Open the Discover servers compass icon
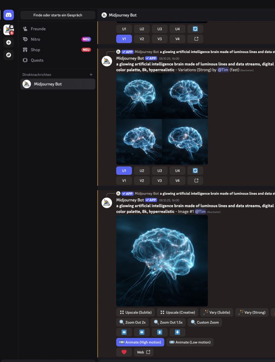The width and height of the screenshot is (275, 362). pyautogui.click(x=8, y=55)
